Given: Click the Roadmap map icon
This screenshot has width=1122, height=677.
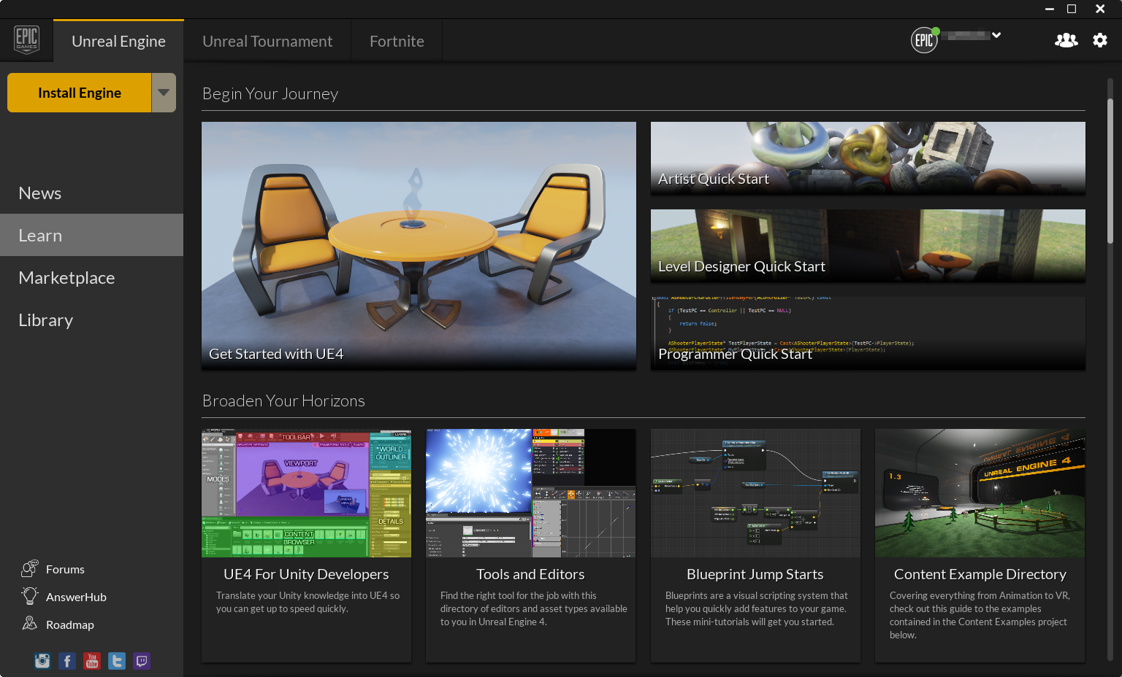Looking at the screenshot, I should point(30,624).
